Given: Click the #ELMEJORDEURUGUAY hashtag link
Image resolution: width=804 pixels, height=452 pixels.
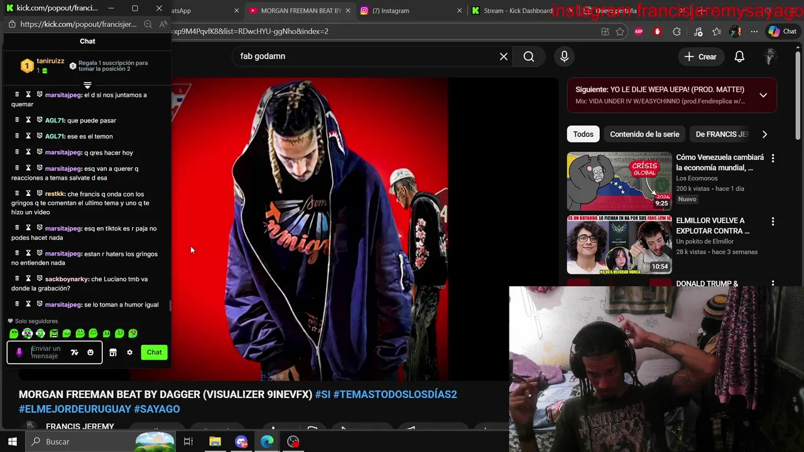Looking at the screenshot, I should click(75, 409).
